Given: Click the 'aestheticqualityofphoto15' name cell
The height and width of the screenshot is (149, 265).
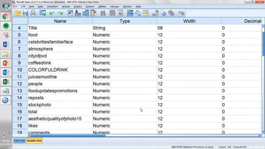Looking at the screenshot, I should [x=60, y=119].
